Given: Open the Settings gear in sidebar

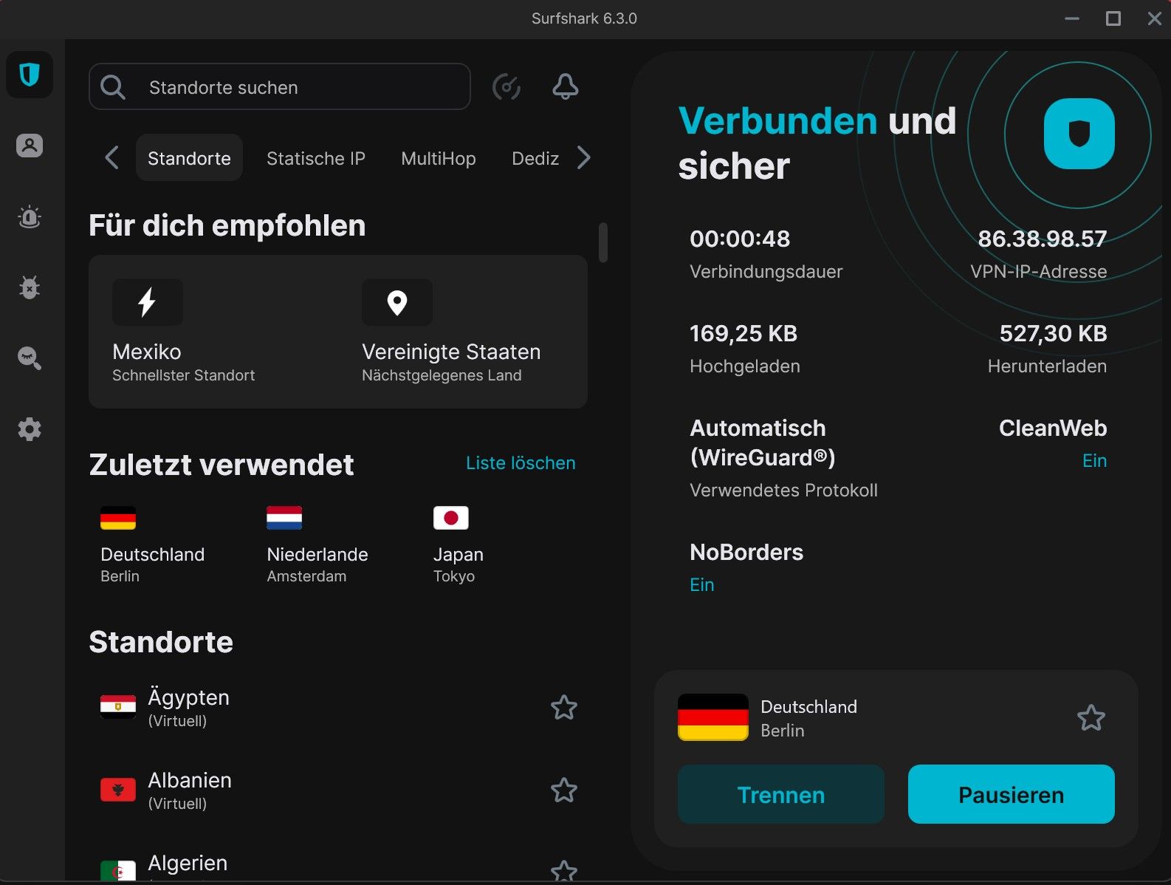Looking at the screenshot, I should [x=30, y=429].
